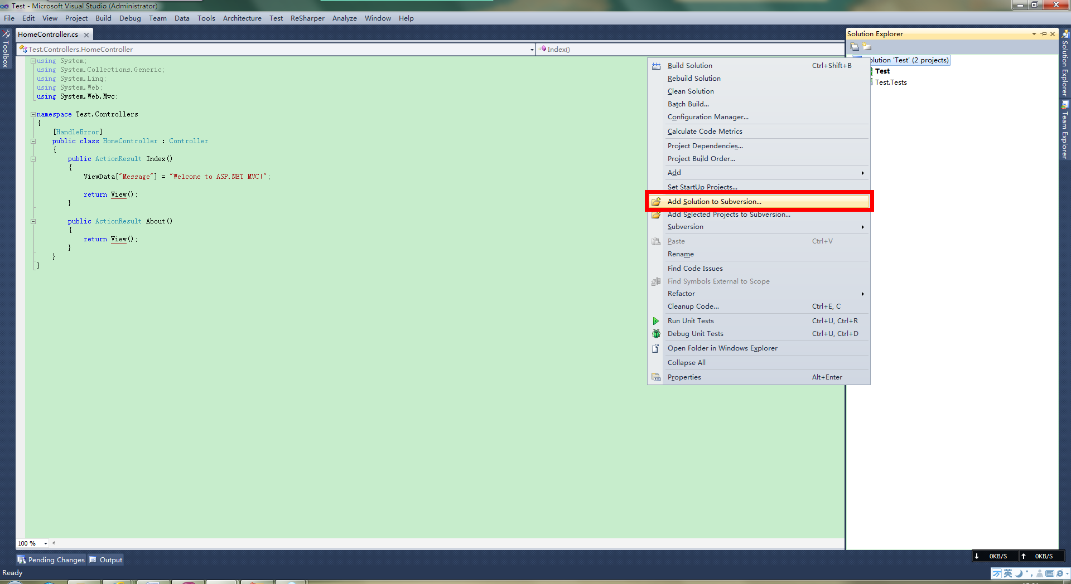The height and width of the screenshot is (584, 1071).
Task: Choose Build Solution from context menu
Action: [x=759, y=66]
